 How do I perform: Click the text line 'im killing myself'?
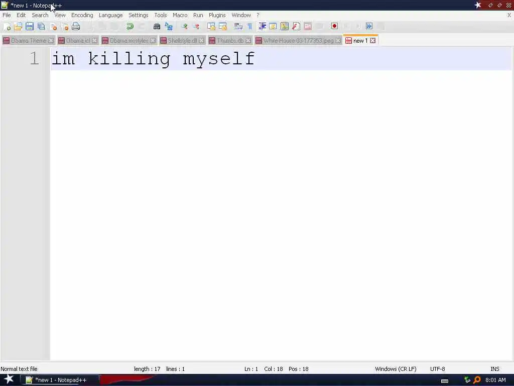click(153, 59)
